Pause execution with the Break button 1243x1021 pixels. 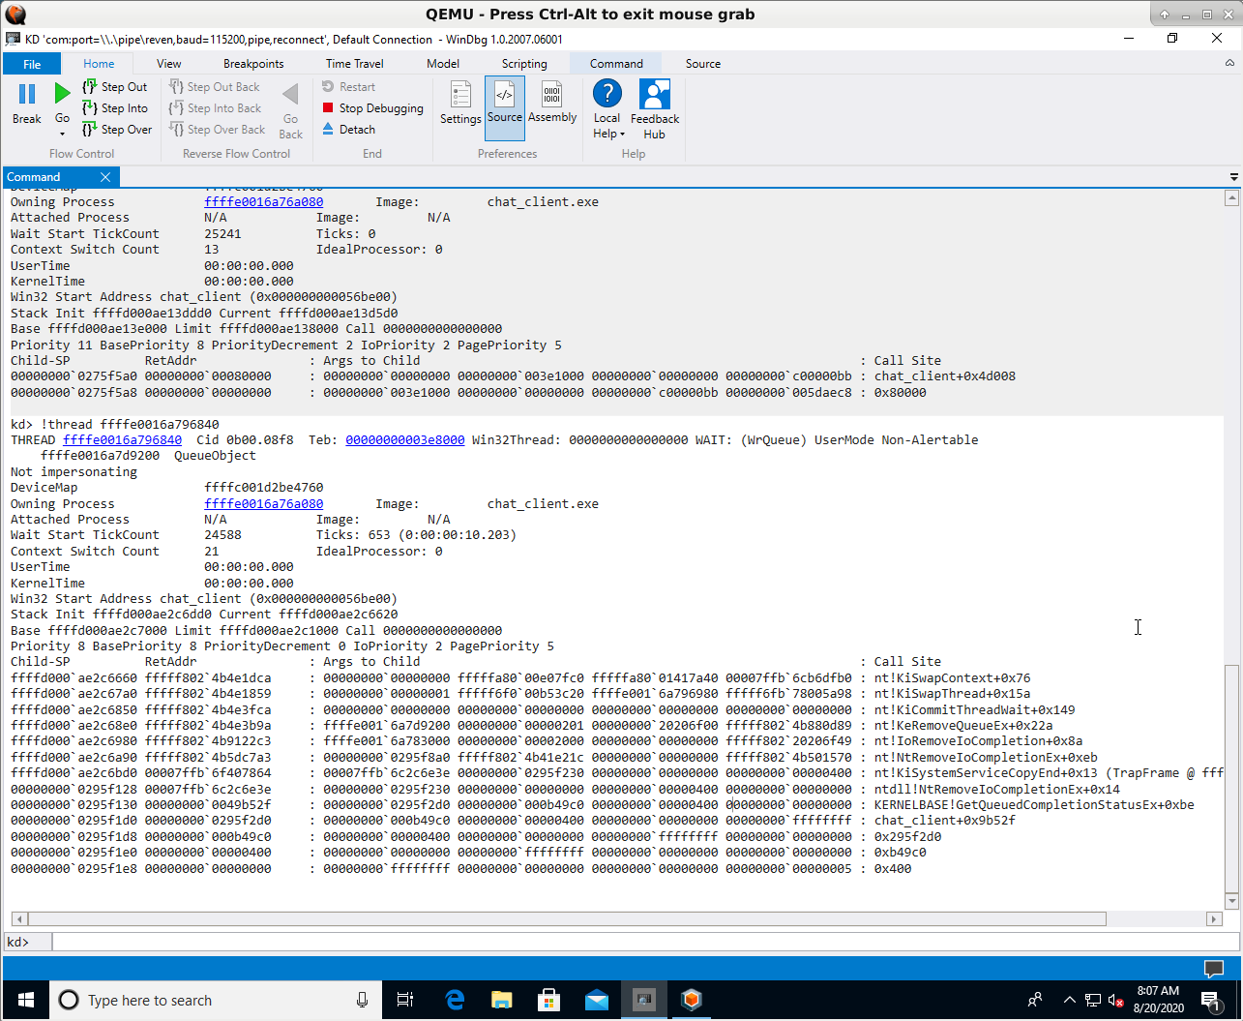pyautogui.click(x=27, y=105)
